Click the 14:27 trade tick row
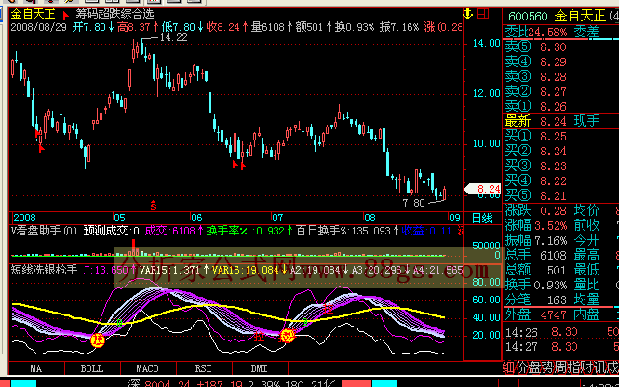Image resolution: width=619 pixels, height=387 pixels. tap(562, 347)
